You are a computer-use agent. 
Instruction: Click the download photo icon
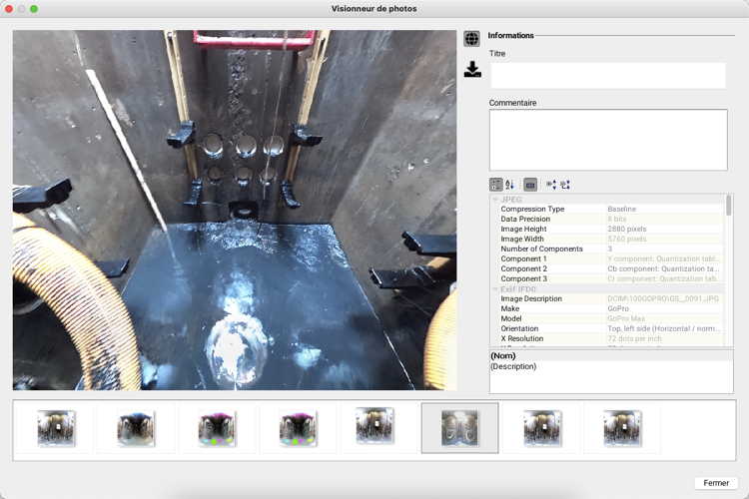[472, 69]
